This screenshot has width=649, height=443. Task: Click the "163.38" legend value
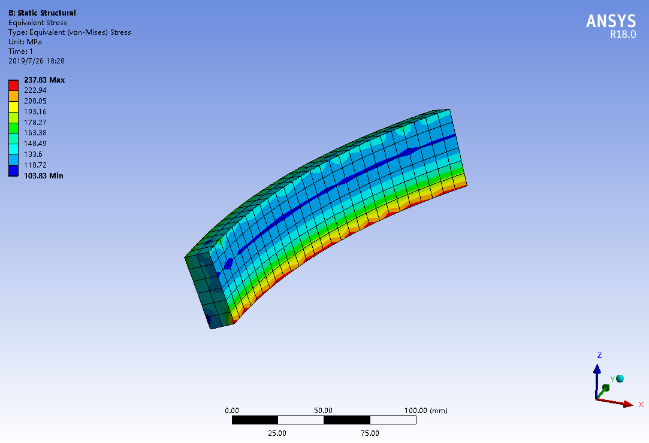point(35,133)
